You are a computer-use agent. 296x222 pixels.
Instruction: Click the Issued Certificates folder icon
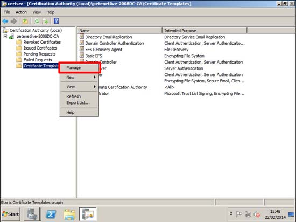pos(19,48)
